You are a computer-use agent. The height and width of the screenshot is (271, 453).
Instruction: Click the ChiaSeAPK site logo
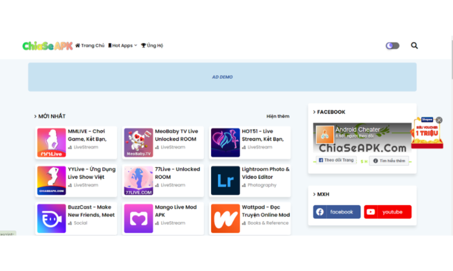pos(47,46)
